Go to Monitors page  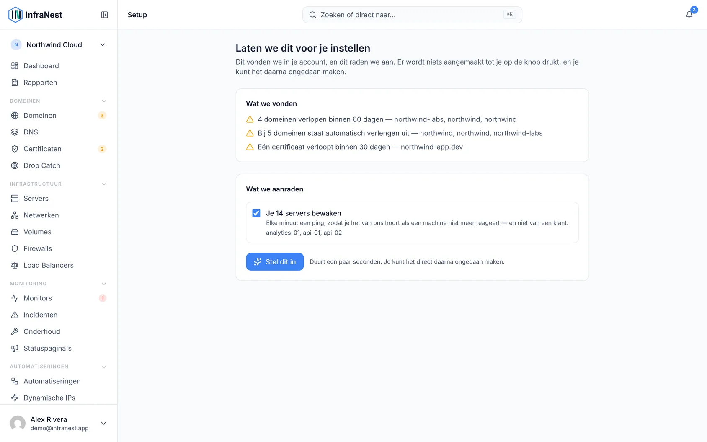(x=59, y=298)
